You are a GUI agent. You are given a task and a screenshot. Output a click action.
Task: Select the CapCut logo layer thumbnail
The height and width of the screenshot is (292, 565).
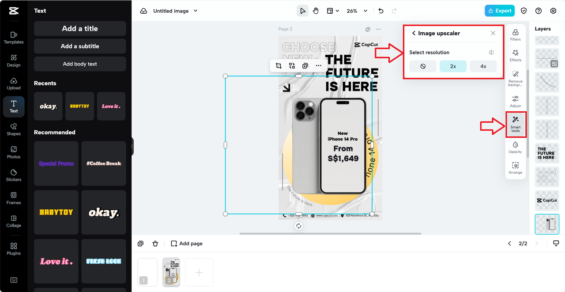546,201
